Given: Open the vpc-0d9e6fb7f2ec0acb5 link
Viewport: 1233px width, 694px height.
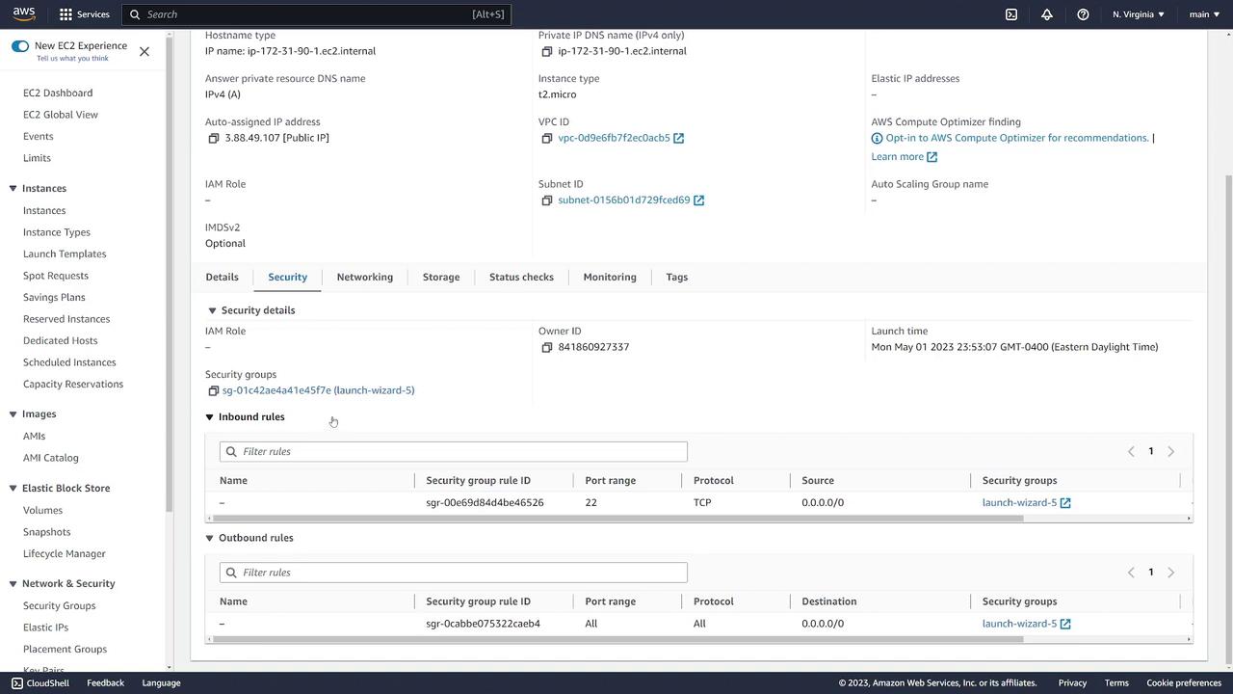Looking at the screenshot, I should tap(614, 138).
